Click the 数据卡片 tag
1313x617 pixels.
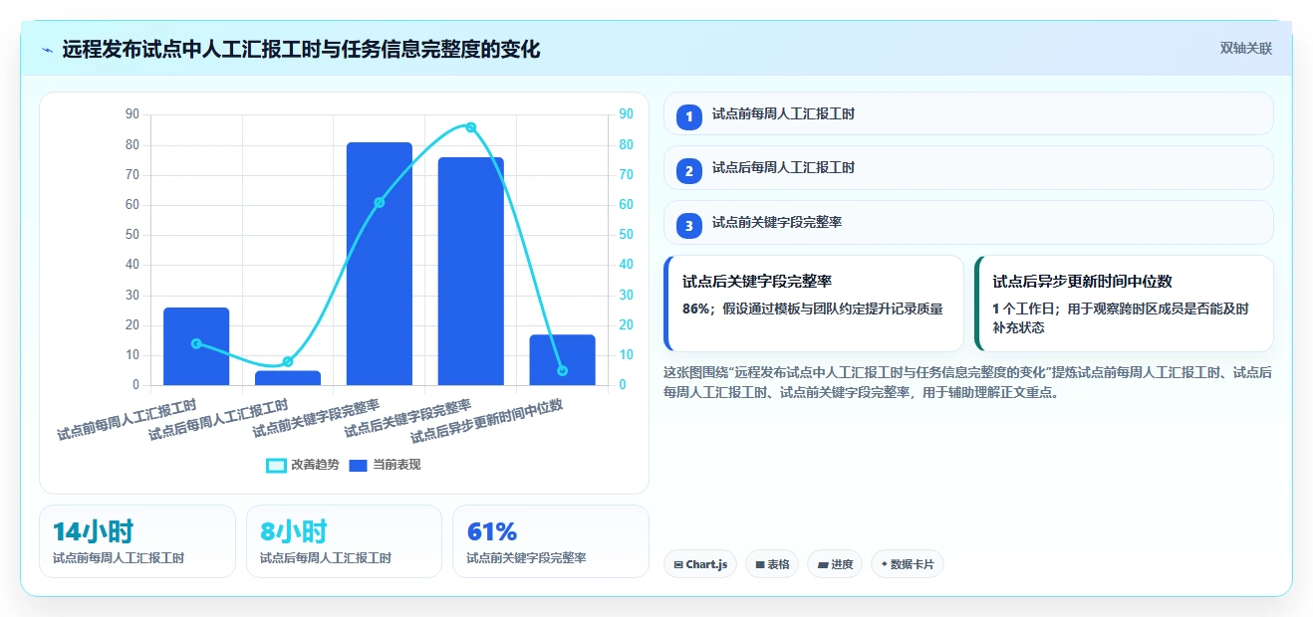(x=907, y=564)
